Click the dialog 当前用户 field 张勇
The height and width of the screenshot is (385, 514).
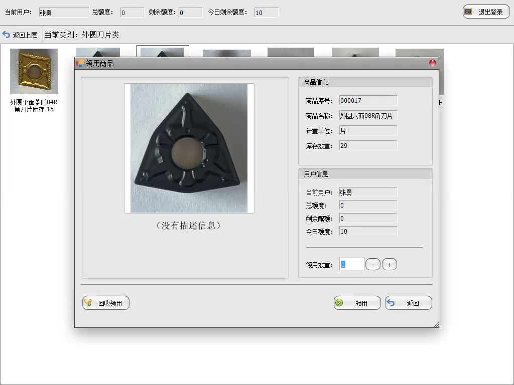point(368,192)
